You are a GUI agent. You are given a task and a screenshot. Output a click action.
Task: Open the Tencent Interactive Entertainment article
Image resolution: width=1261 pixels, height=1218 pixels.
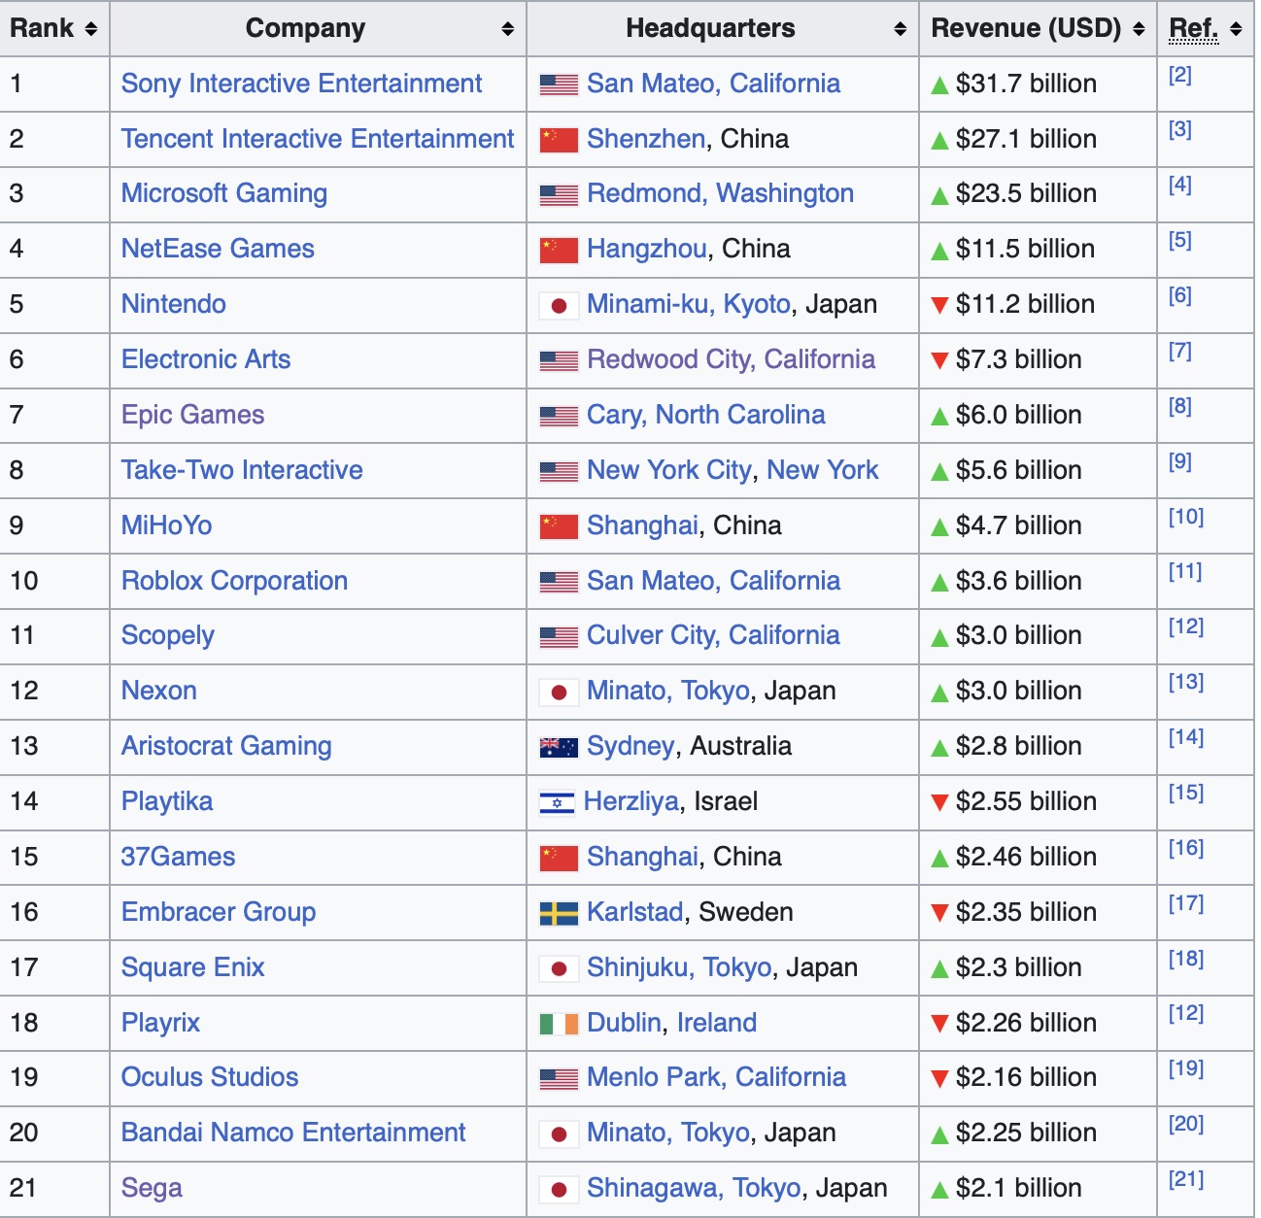[318, 139]
